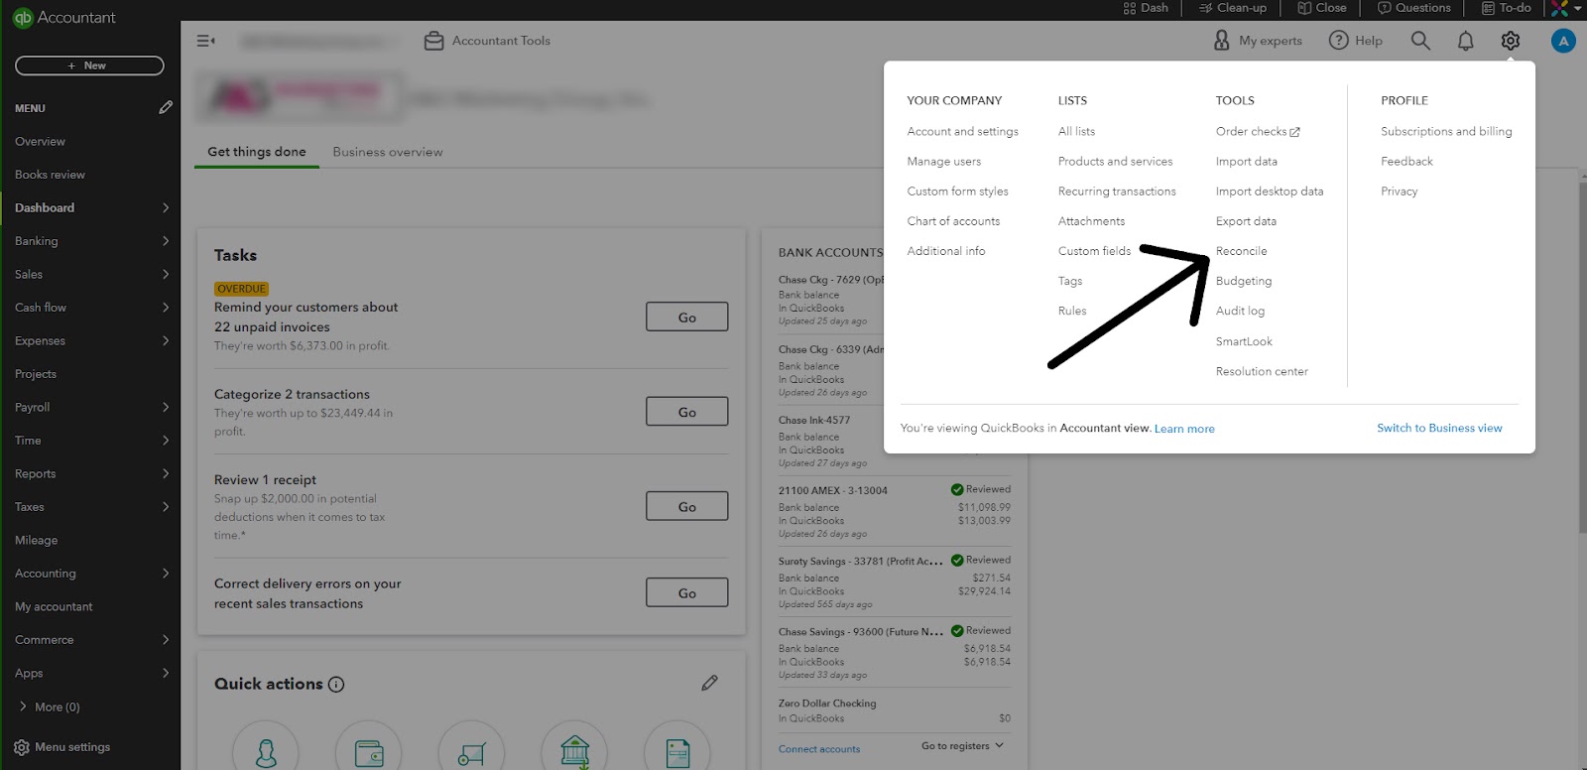Click the bank building quick action icon
This screenshot has width=1587, height=770.
(x=575, y=752)
